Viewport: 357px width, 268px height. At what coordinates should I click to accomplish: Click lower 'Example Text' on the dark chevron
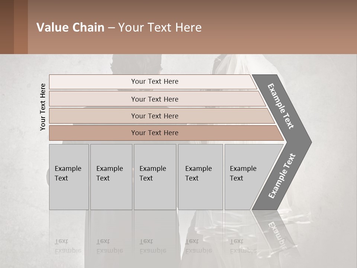pos(282,176)
